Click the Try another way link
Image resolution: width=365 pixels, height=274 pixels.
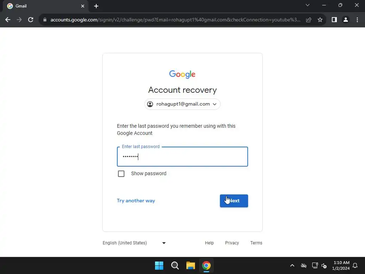tap(136, 201)
